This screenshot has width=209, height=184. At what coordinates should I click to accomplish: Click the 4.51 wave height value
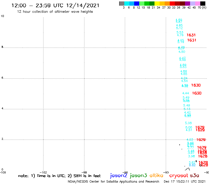(x=189, y=130)
